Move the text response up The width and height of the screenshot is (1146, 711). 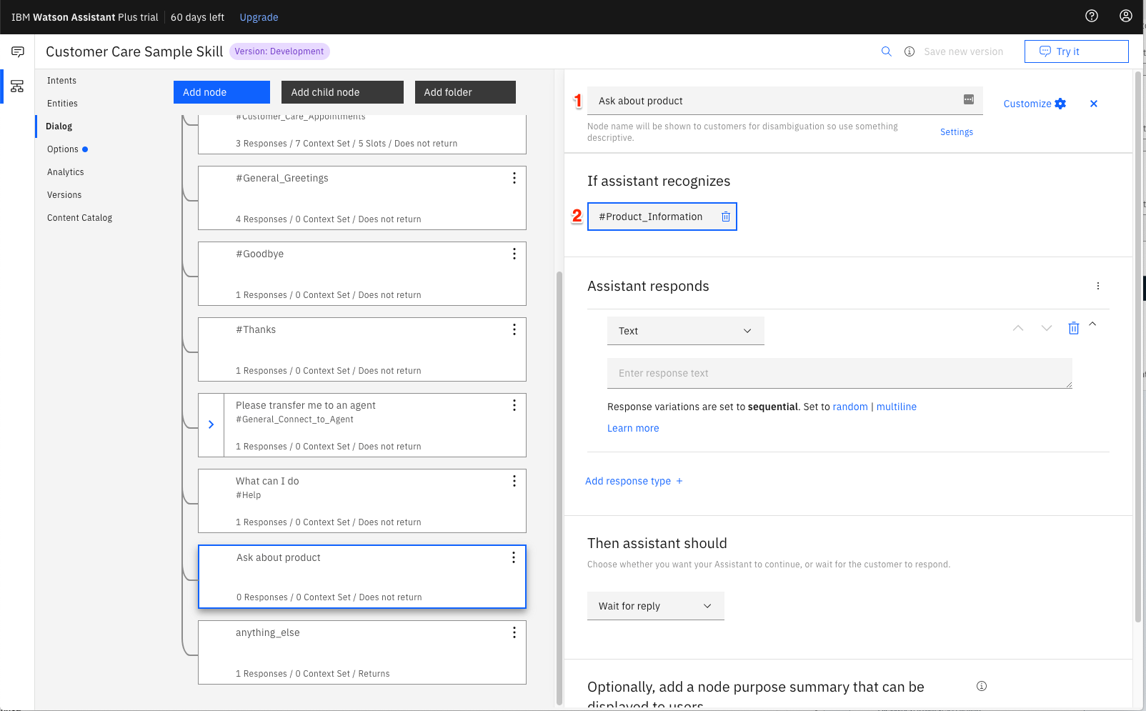(1018, 328)
